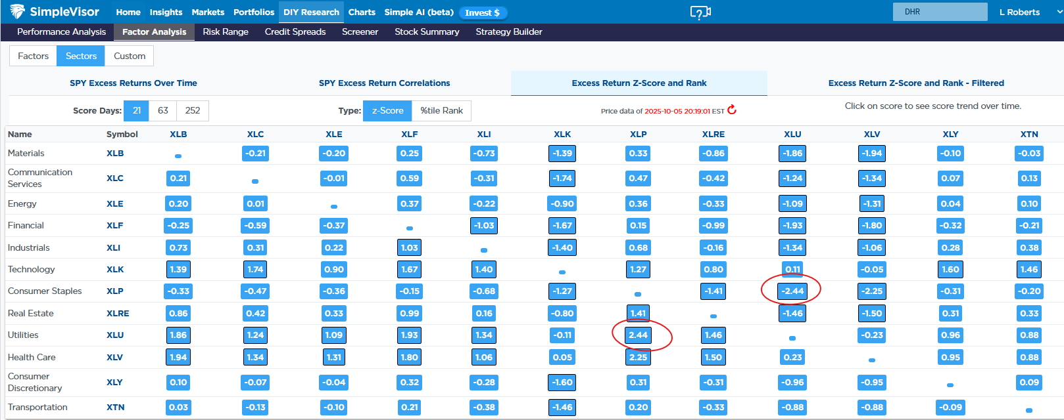
Task: Set Score Days to 63
Action: coord(163,111)
